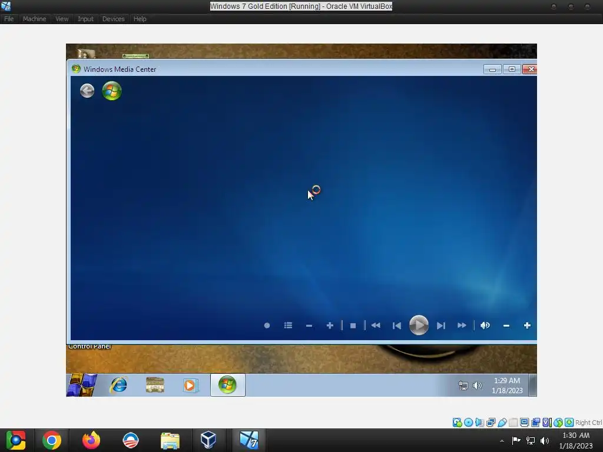Viewport: 603px width, 452px height.
Task: Click the VirtualBox display indicator
Action: tap(524, 422)
